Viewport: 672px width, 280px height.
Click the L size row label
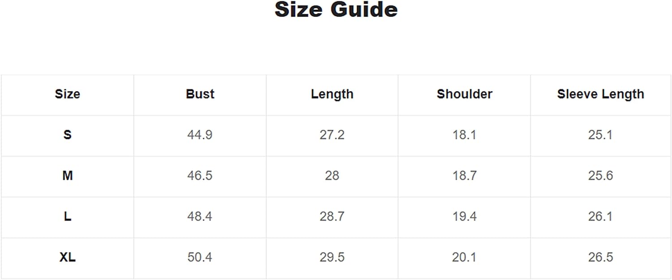click(67, 216)
